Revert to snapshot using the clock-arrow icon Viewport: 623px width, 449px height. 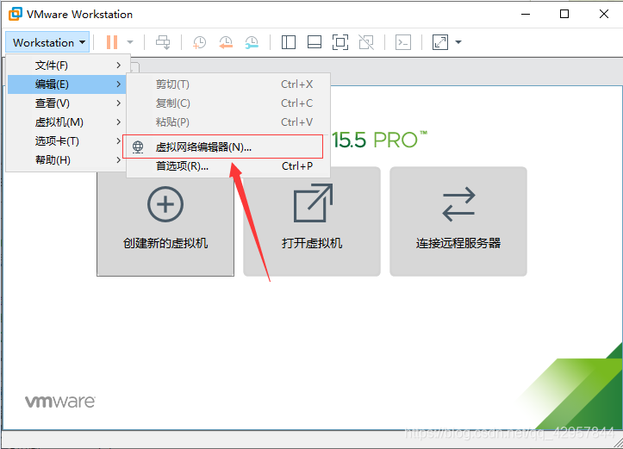226,42
